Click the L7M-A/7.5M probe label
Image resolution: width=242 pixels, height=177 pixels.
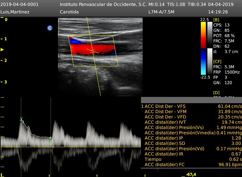click(161, 12)
